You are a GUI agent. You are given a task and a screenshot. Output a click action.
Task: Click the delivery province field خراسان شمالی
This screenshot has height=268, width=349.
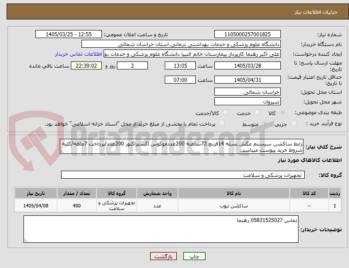pos(247,92)
